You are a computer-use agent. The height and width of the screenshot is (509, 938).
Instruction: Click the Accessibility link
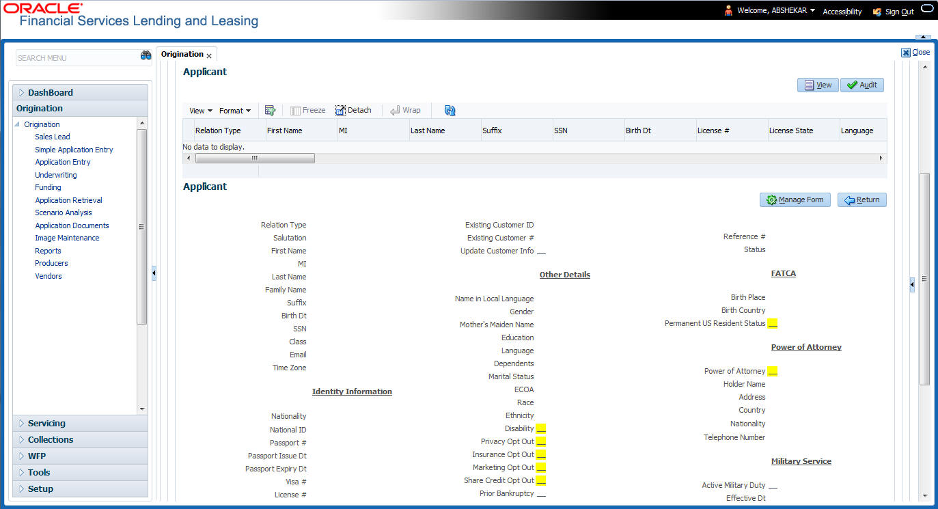[842, 12]
